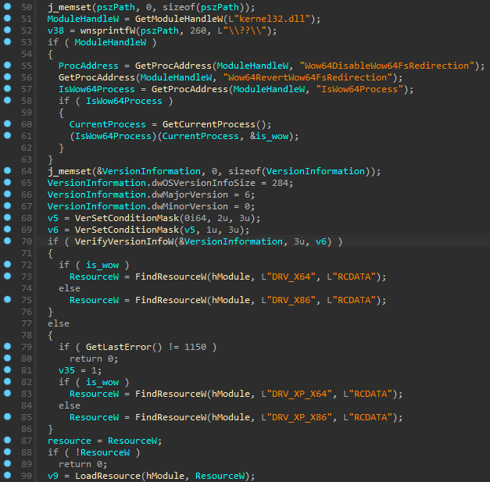Toggle breakpoint dot on line 58
Viewport: 490px width, 482px height.
7,100
